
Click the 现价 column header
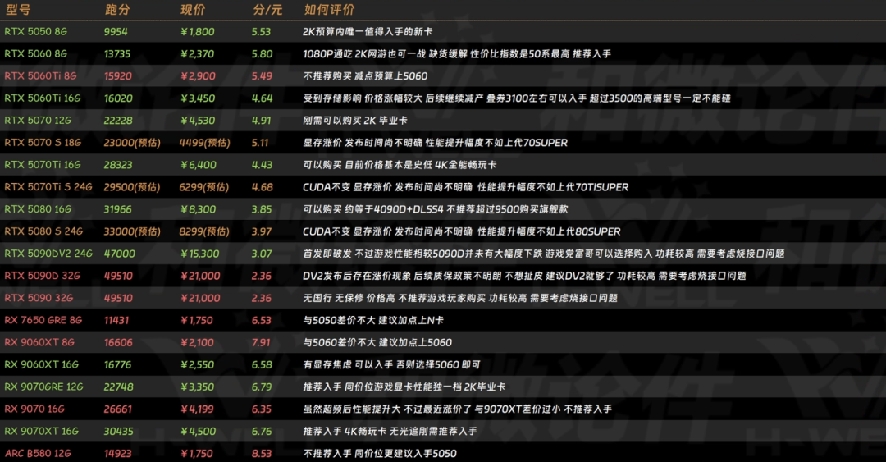(x=193, y=10)
